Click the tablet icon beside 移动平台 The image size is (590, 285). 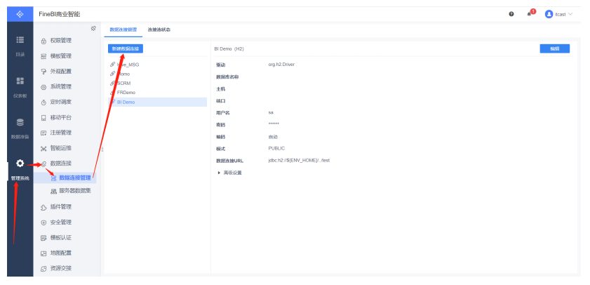click(43, 118)
